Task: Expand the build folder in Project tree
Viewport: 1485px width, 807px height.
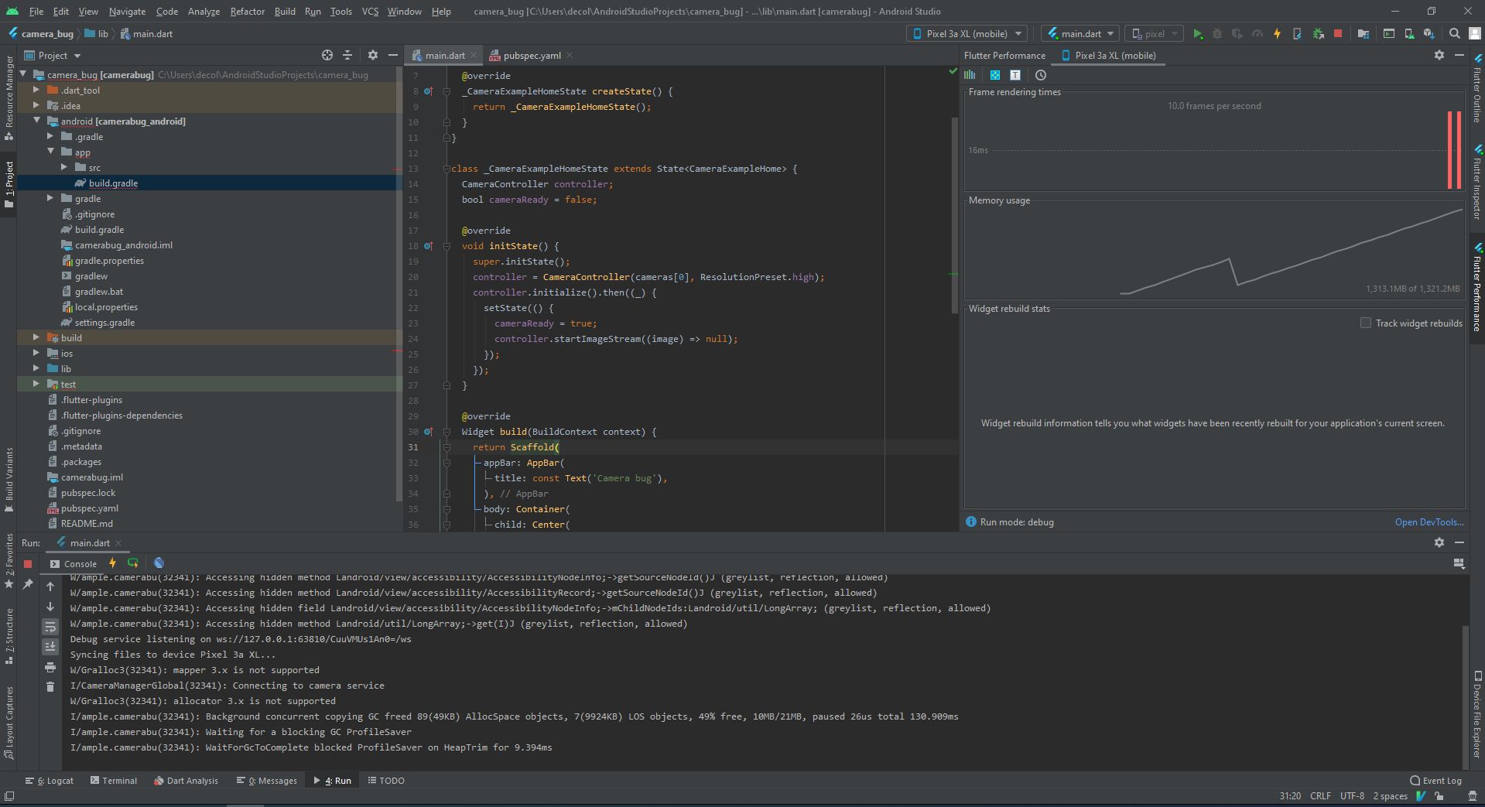Action: coord(36,337)
